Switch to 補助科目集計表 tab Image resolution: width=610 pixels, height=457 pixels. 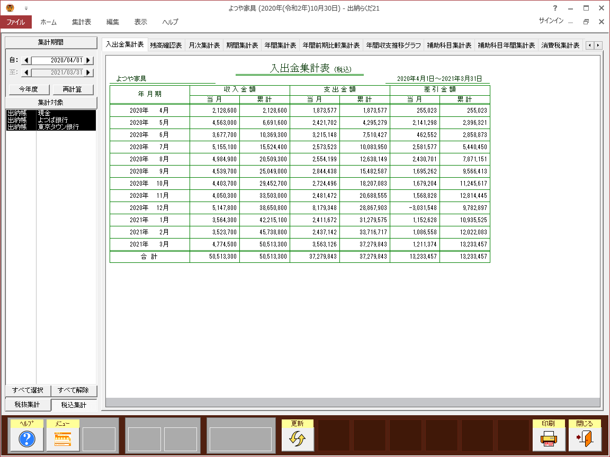coord(450,45)
